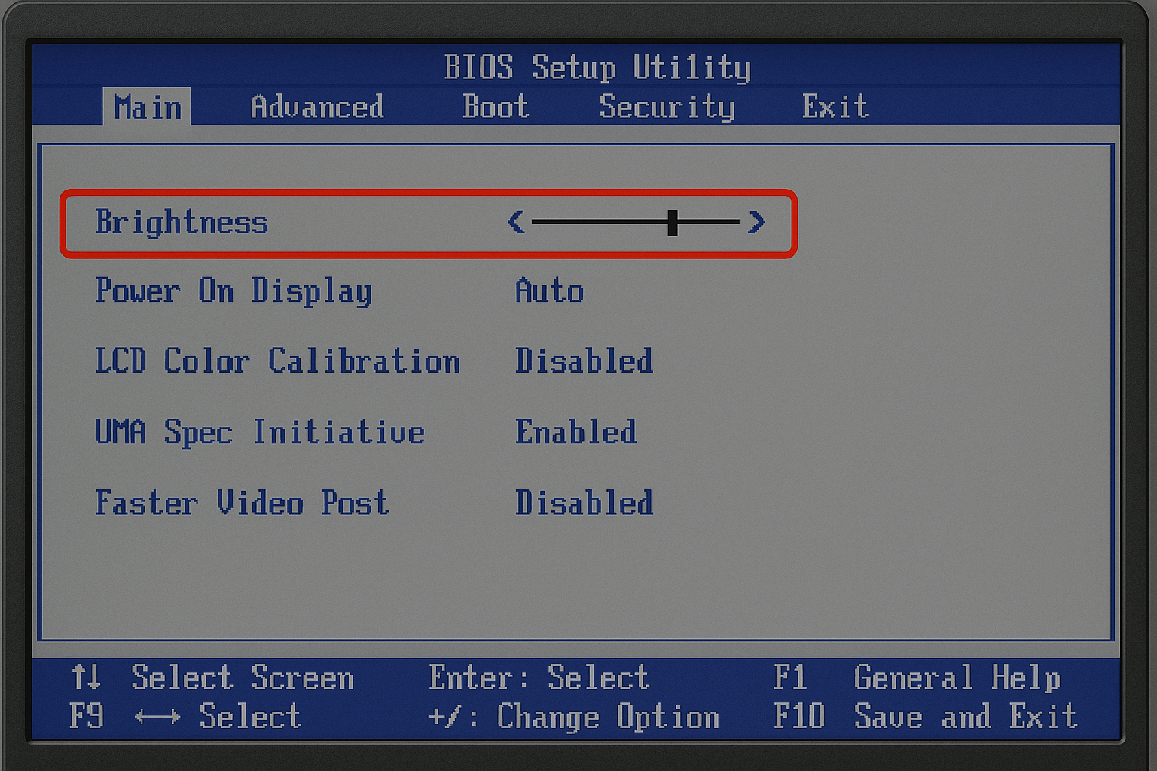Click the Brightness slider handle
Screen dimensions: 1157x771
[673, 222]
